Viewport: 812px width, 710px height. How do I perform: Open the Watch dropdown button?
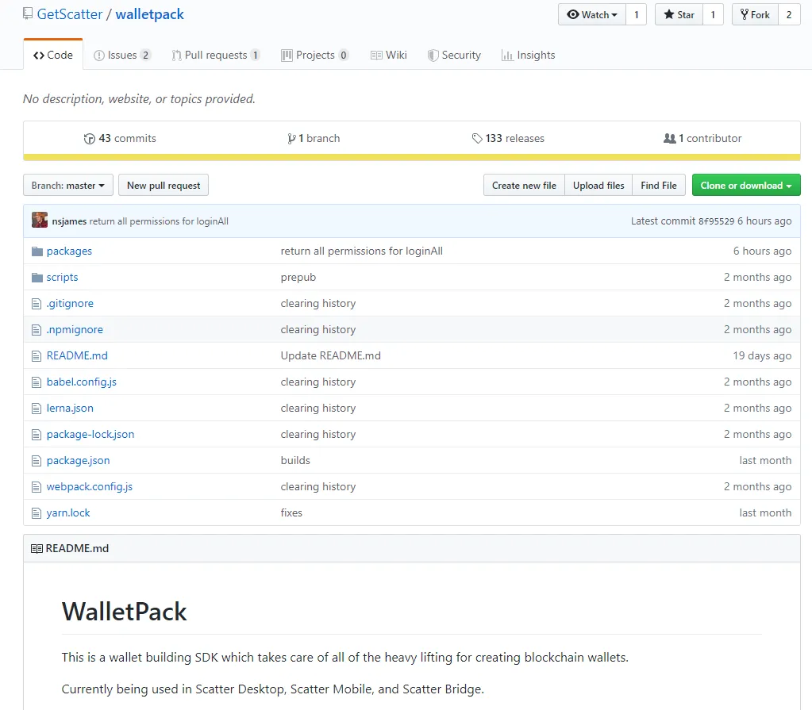tap(592, 14)
